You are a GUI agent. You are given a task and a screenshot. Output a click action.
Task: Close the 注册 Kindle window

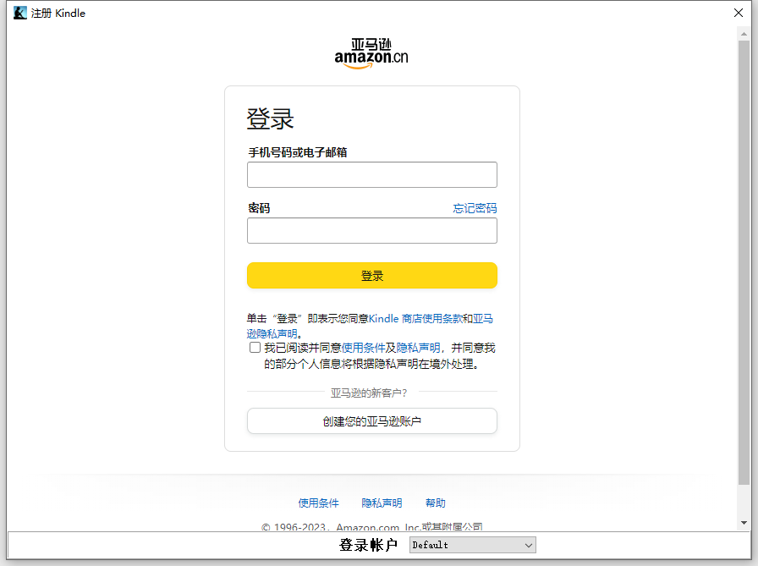click(739, 13)
